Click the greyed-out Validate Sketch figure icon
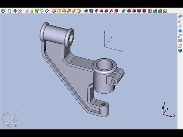This screenshot has width=183, height=137. [x=32, y=11]
